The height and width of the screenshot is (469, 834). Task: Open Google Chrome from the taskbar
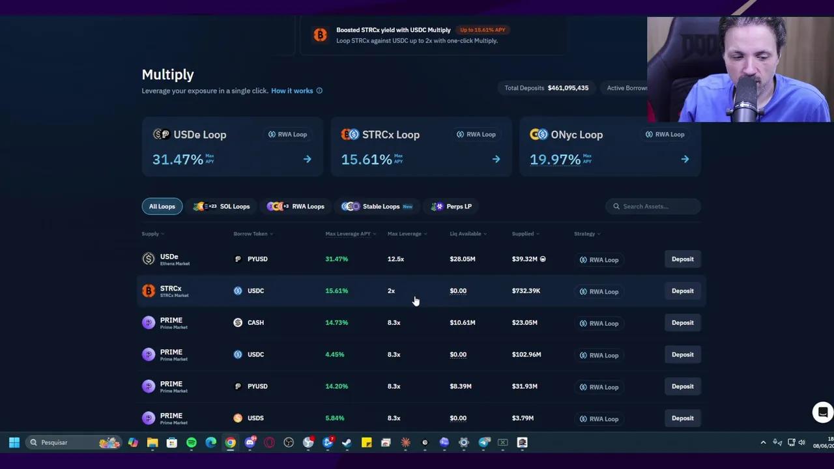pos(231,443)
